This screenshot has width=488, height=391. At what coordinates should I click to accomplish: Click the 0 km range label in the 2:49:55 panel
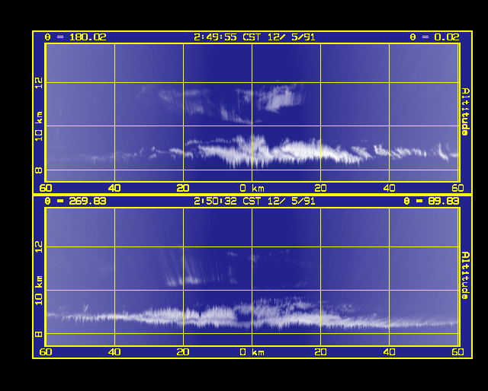pos(252,188)
